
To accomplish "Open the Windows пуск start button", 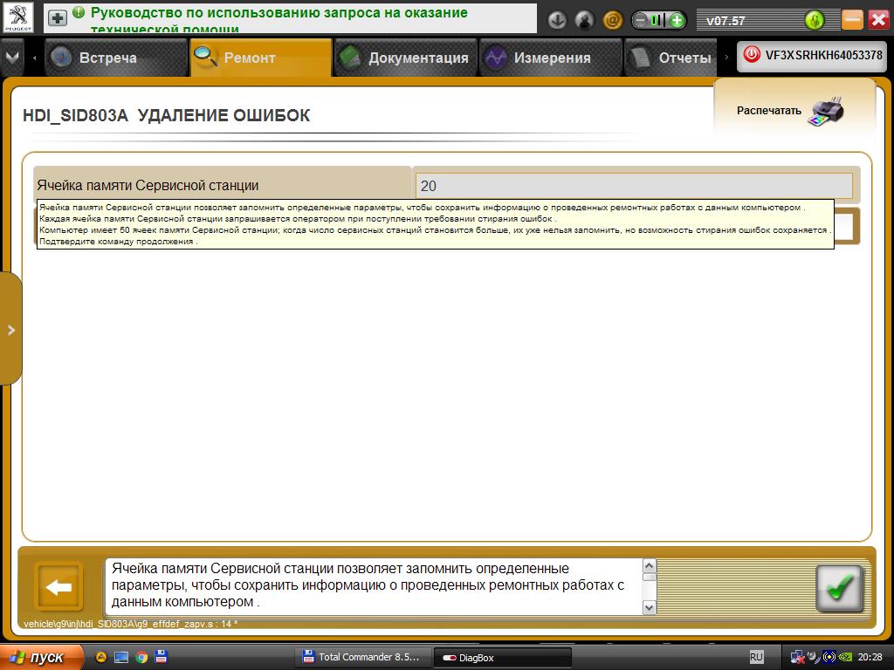I will (x=41, y=657).
